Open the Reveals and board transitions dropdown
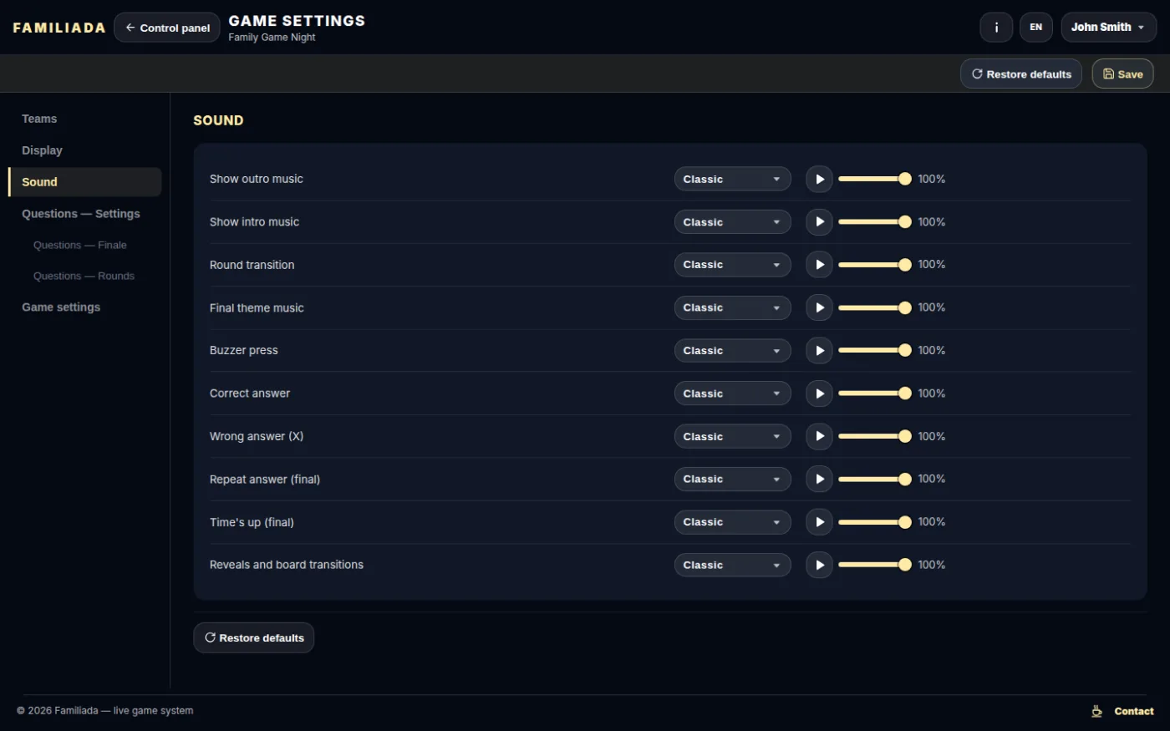 point(732,566)
